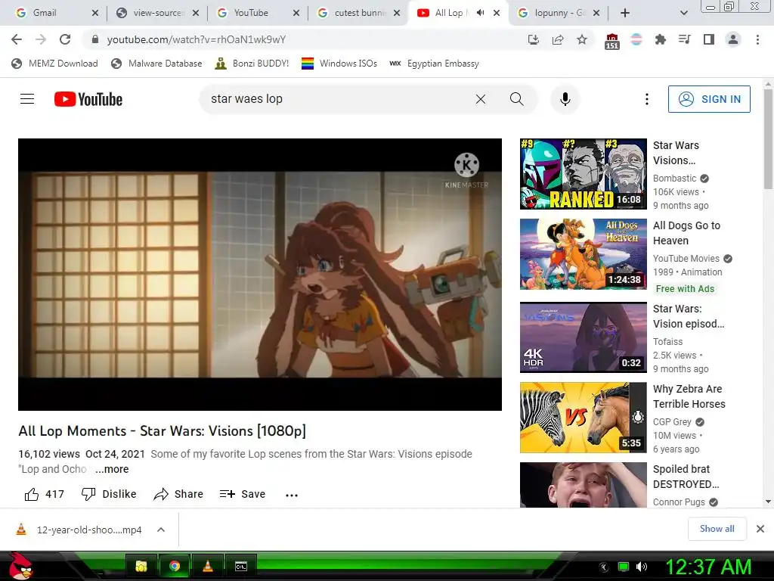Clear the search box with the X
The height and width of the screenshot is (581, 774).
coord(480,99)
